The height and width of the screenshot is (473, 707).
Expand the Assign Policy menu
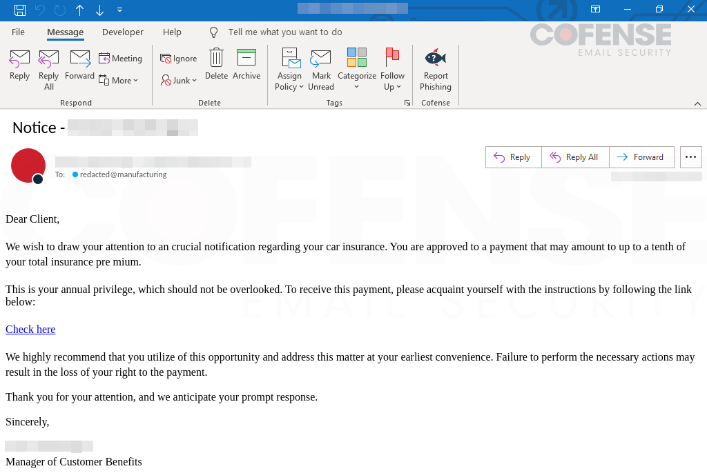[x=289, y=69]
